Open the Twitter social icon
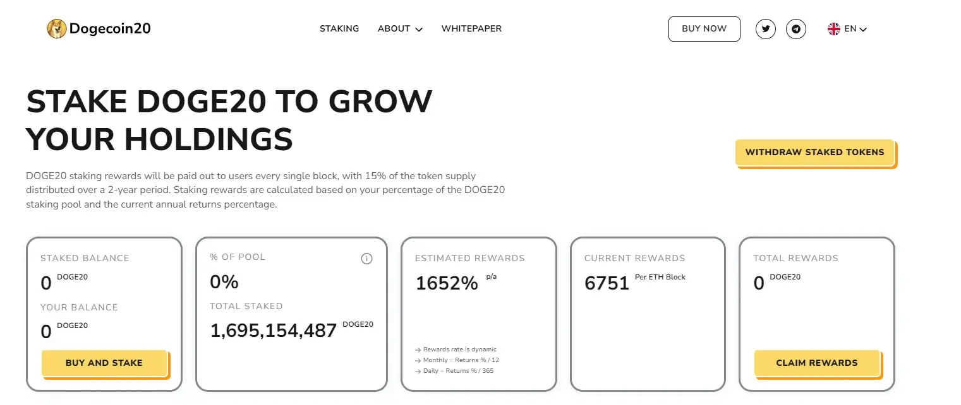The height and width of the screenshot is (405, 961). point(765,29)
